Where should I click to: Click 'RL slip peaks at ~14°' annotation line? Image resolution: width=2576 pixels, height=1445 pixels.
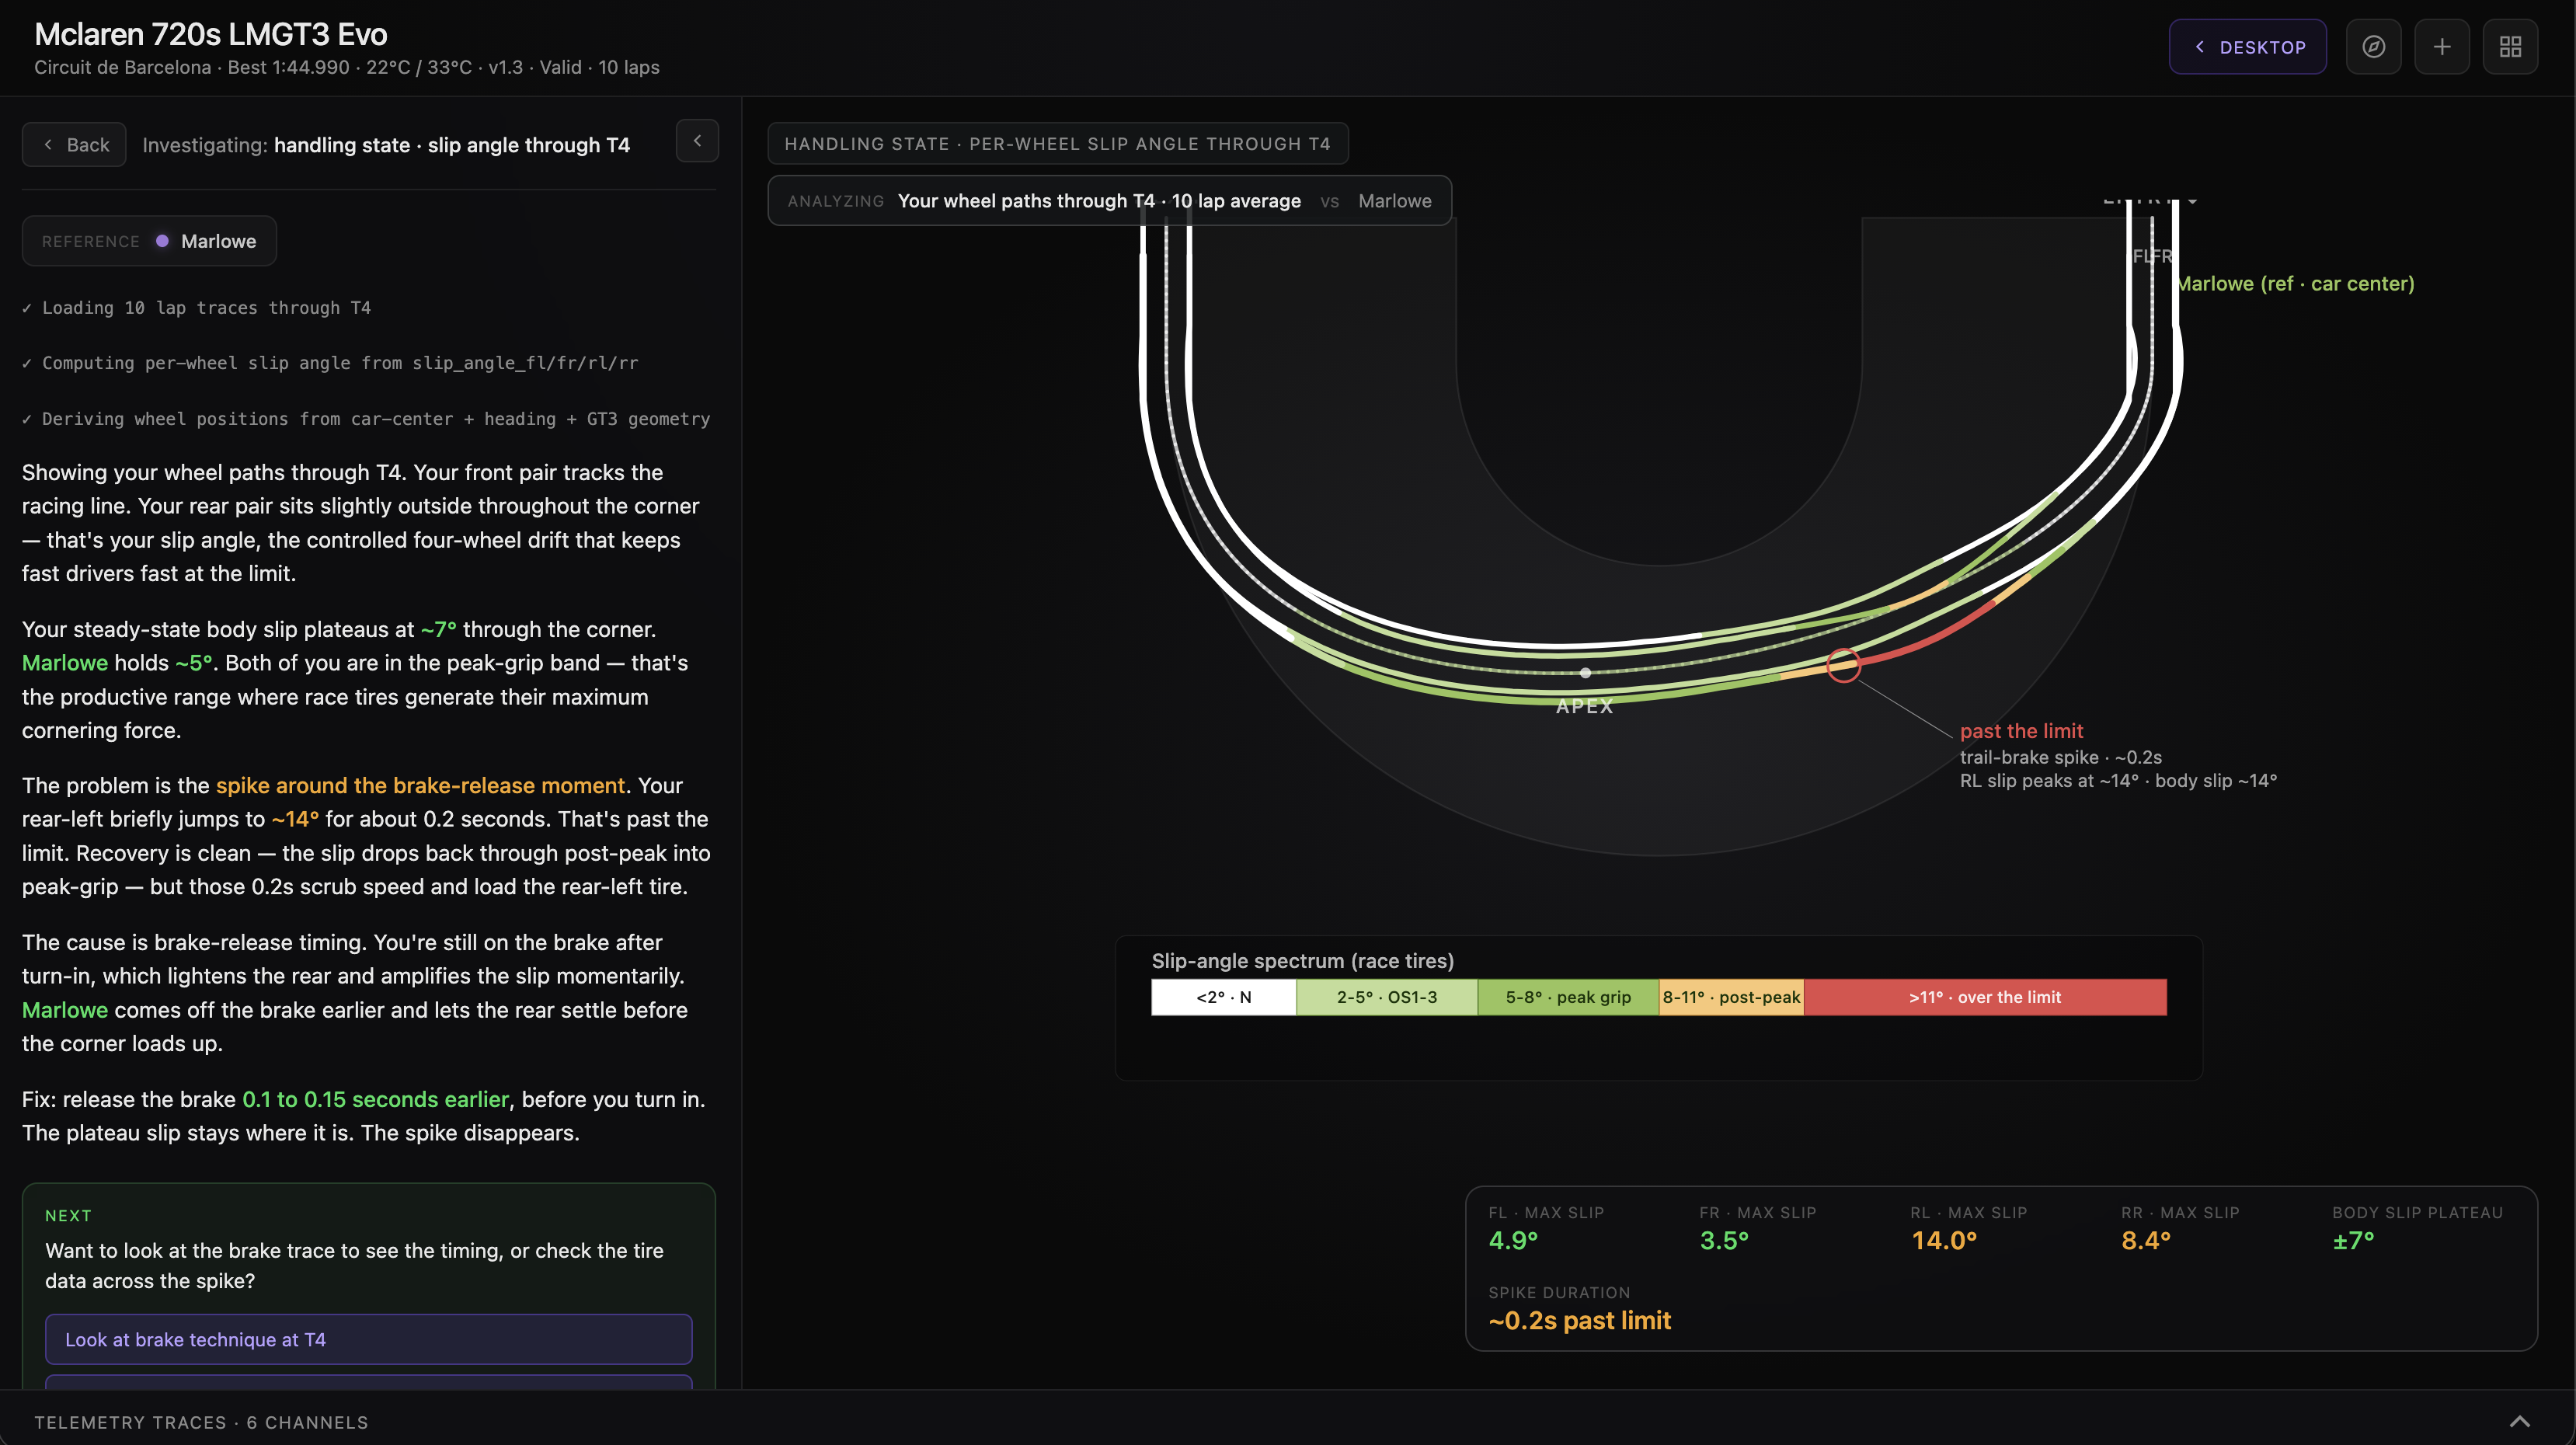[2118, 780]
